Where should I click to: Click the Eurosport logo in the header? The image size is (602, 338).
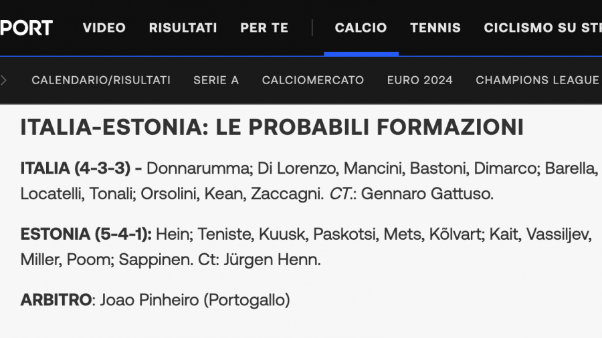coord(27,27)
